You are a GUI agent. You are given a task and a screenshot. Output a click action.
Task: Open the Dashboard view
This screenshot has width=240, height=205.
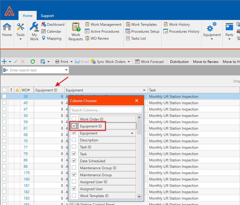click(x=53, y=24)
